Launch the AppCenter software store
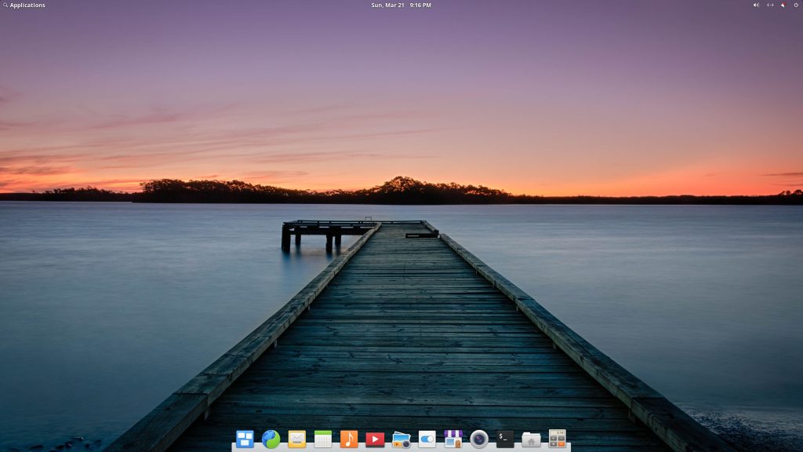The width and height of the screenshot is (803, 452). 453,439
